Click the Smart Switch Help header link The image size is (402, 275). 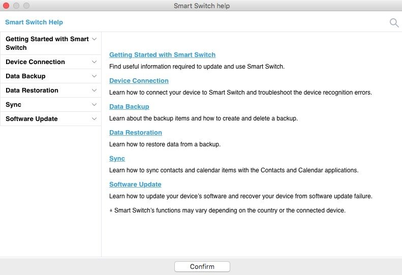click(x=34, y=22)
